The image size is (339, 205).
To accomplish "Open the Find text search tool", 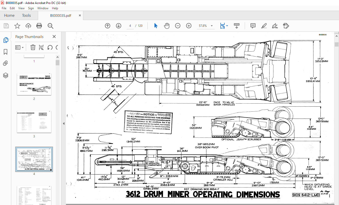I will [x=50, y=26].
